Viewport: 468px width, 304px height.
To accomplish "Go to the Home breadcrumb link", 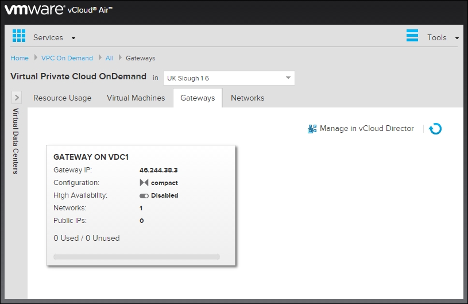I will [x=20, y=58].
